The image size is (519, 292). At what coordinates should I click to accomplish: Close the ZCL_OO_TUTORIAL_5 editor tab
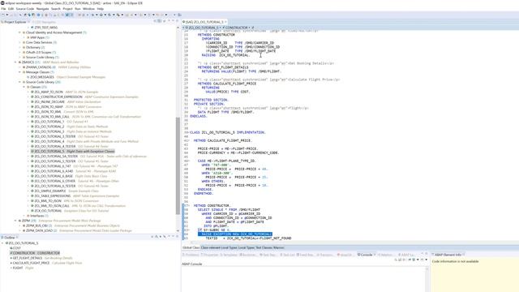[x=225, y=22]
